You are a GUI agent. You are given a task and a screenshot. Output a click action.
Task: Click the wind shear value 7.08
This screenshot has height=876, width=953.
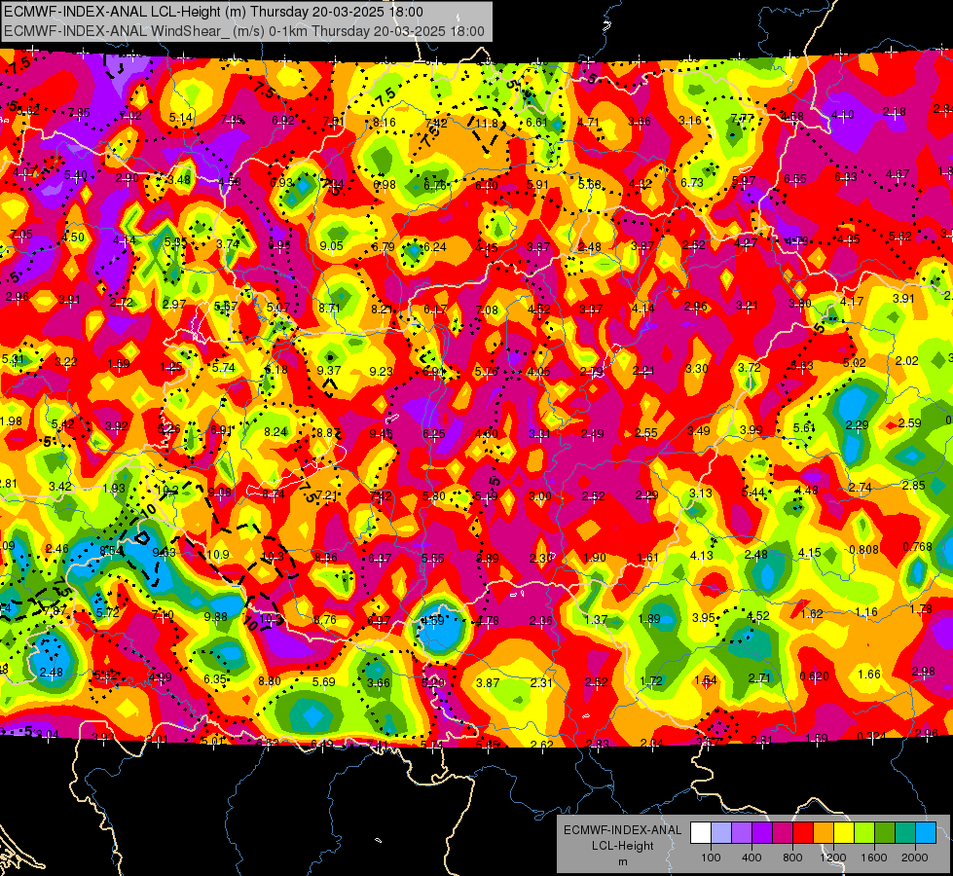487,310
